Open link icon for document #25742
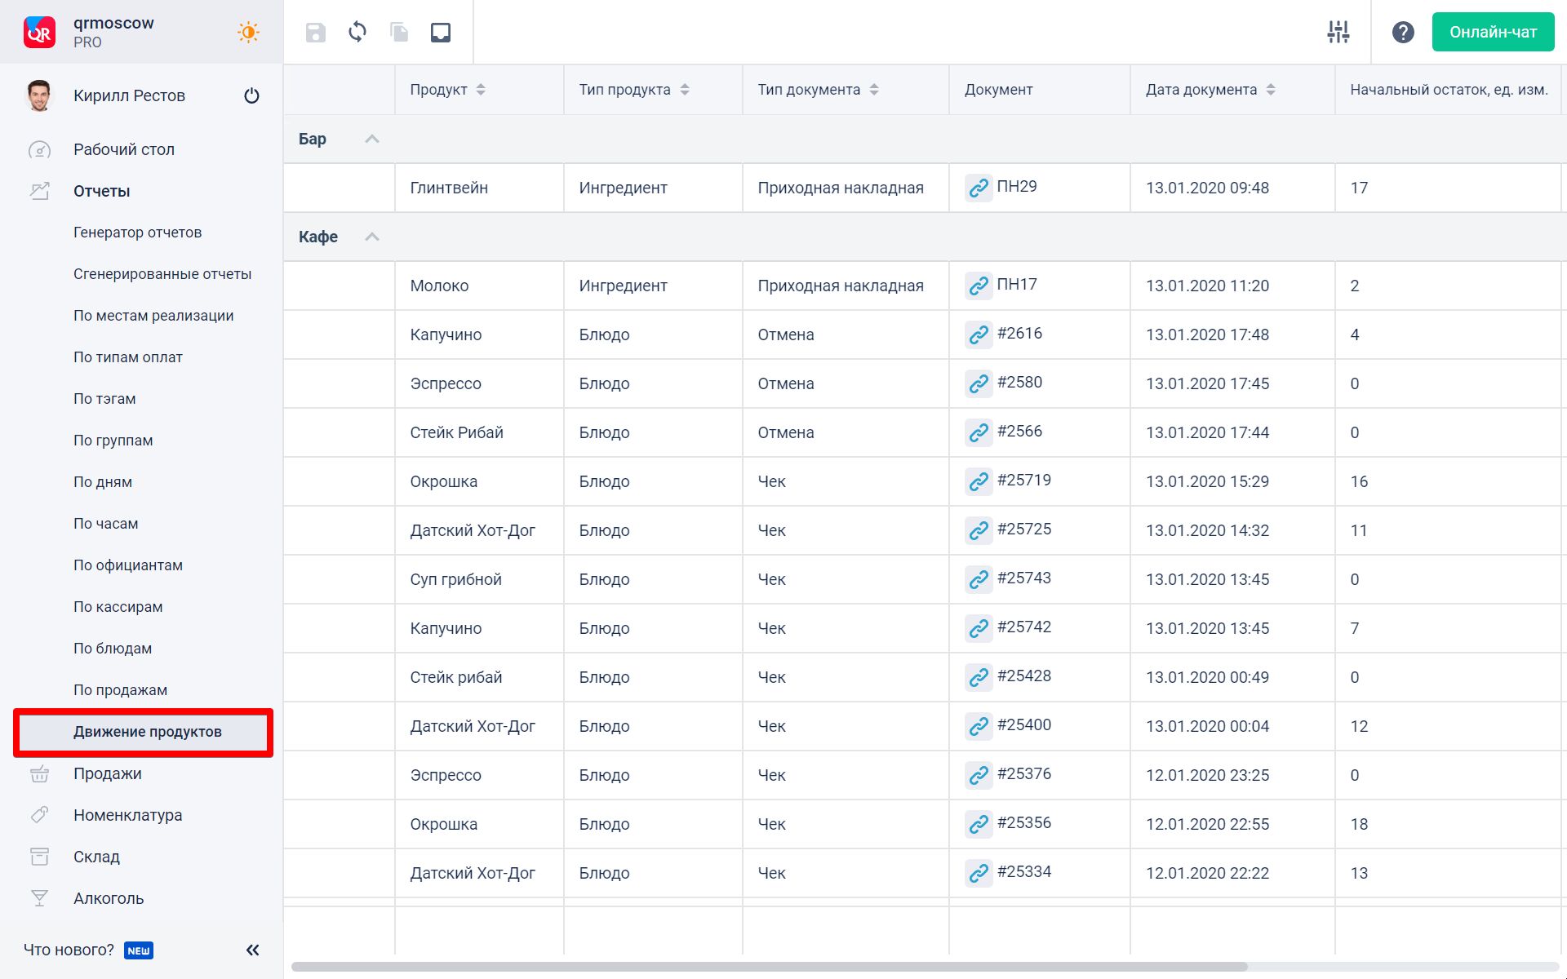Viewport: 1567px width, 979px height. (x=978, y=628)
